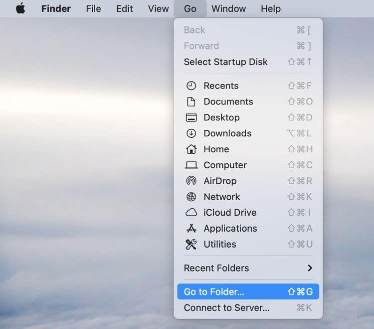
Task: Select Home label in Go menu
Action: click(216, 149)
